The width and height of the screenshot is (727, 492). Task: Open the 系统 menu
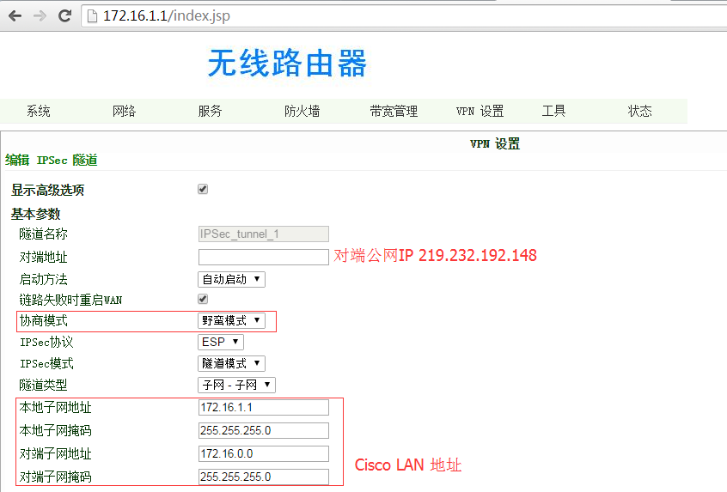[x=39, y=111]
